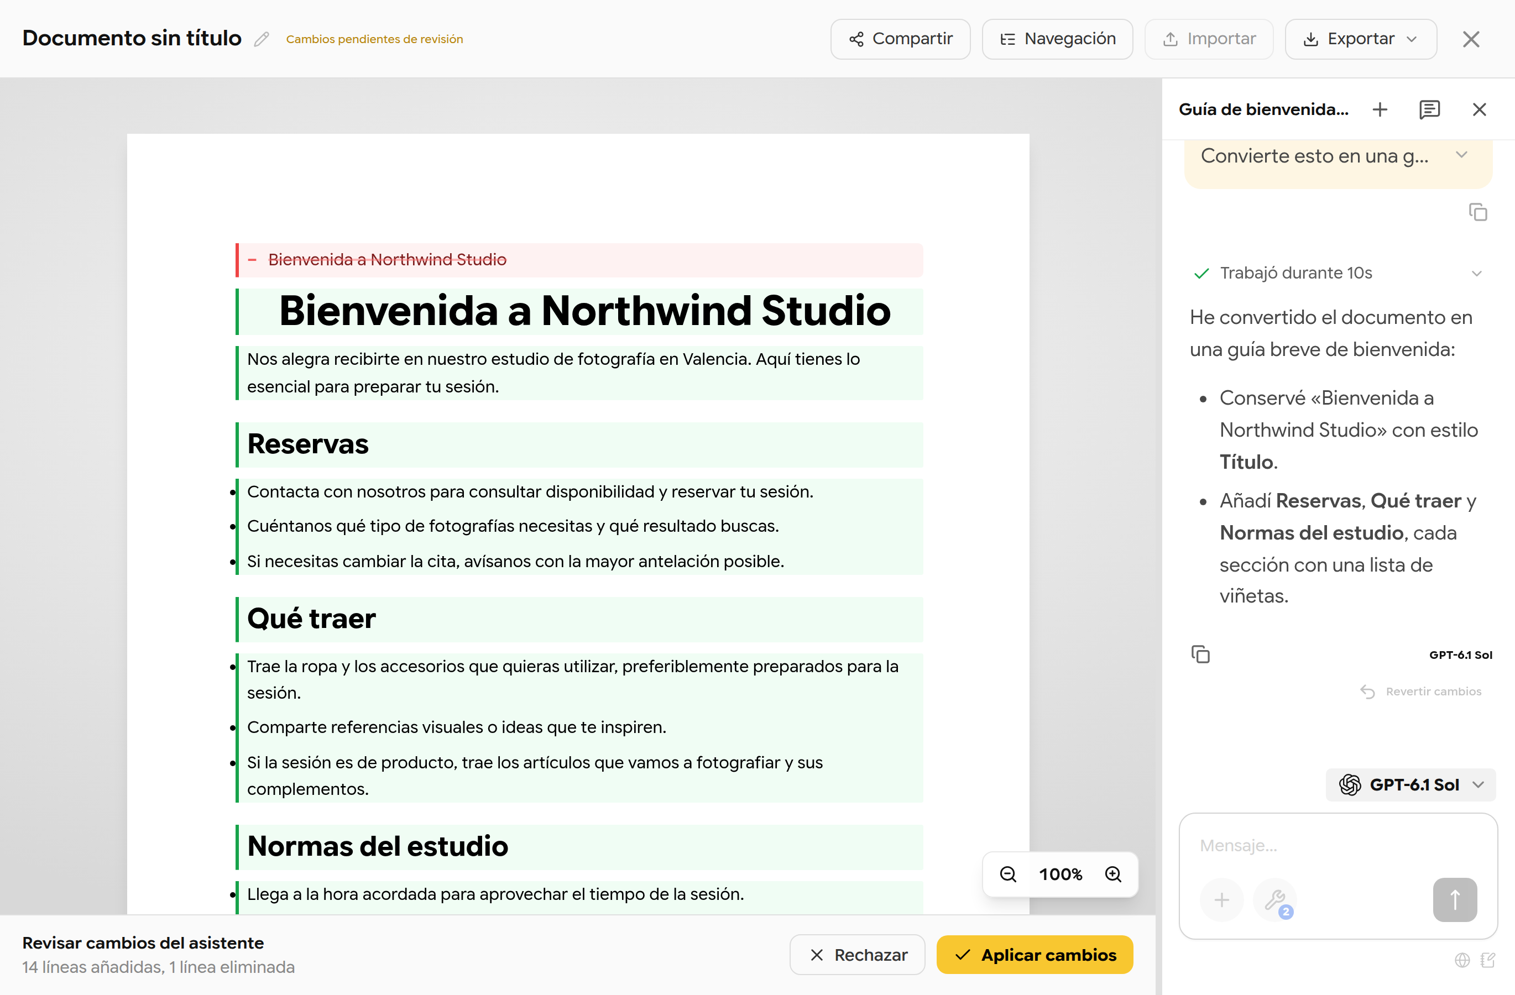
Task: Click the 'Guía de bienvenida...' chat title
Action: pyautogui.click(x=1263, y=109)
